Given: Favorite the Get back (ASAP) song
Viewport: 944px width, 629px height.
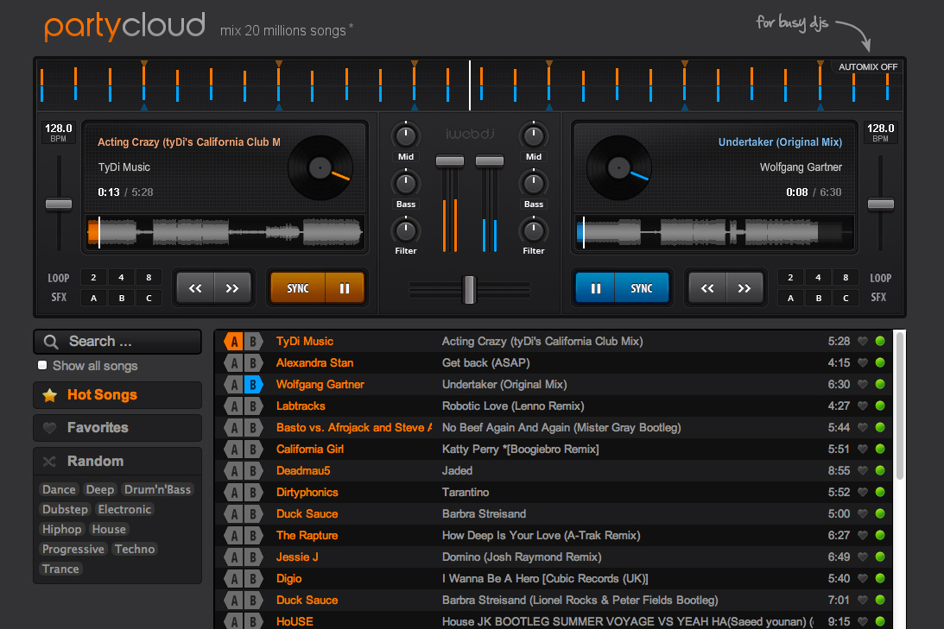Looking at the screenshot, I should [x=863, y=363].
